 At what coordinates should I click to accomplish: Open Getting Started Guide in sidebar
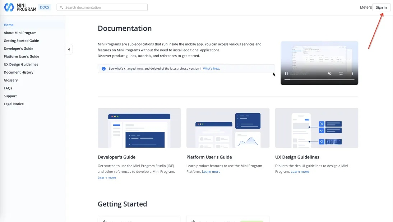coord(21,41)
